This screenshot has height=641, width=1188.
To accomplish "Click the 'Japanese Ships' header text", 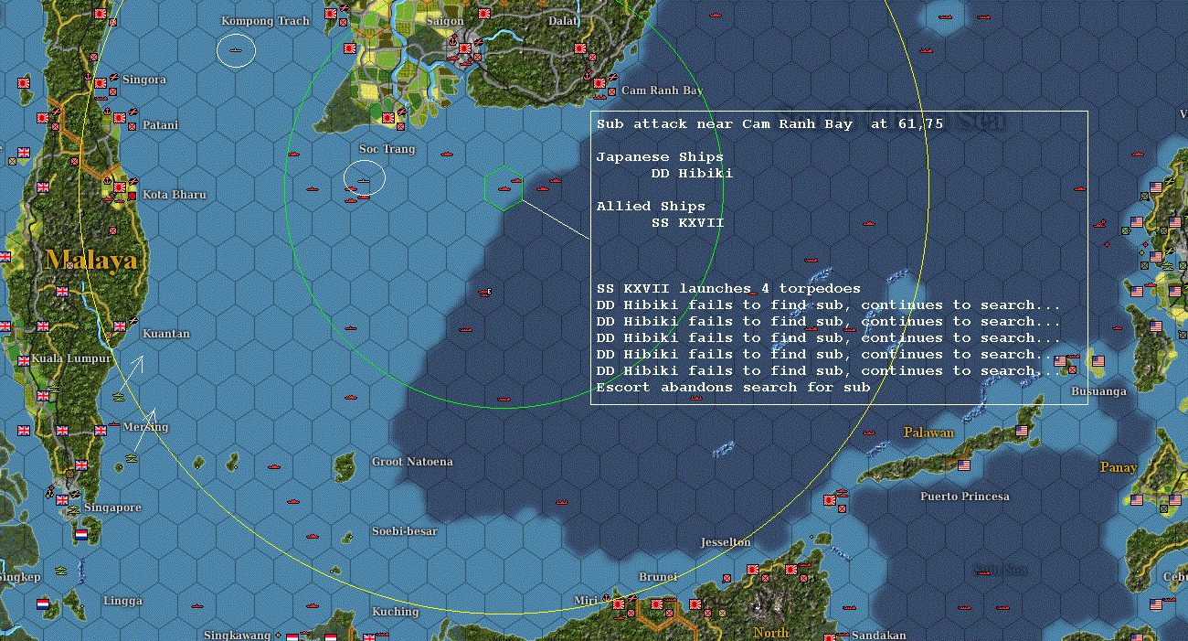I will [660, 157].
